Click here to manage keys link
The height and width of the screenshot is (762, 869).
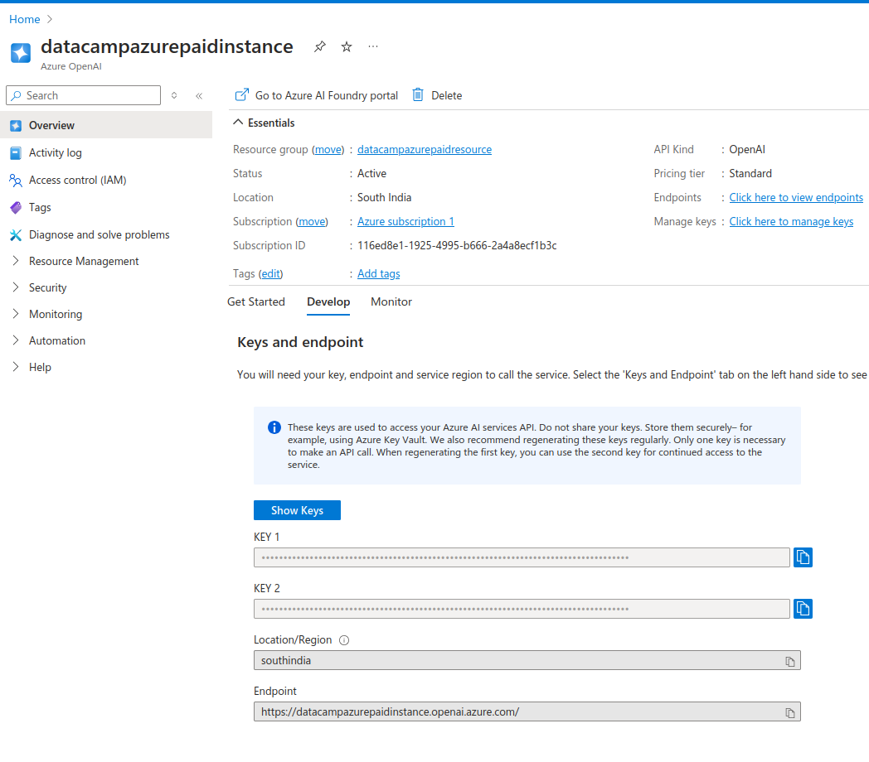click(791, 221)
